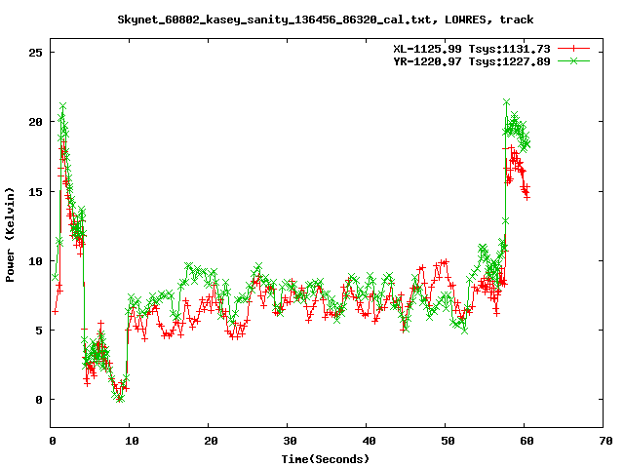624x468 pixels.
Task: Select the XL-1125.99 Tsys:1131.73 legend label
Action: tap(472, 49)
